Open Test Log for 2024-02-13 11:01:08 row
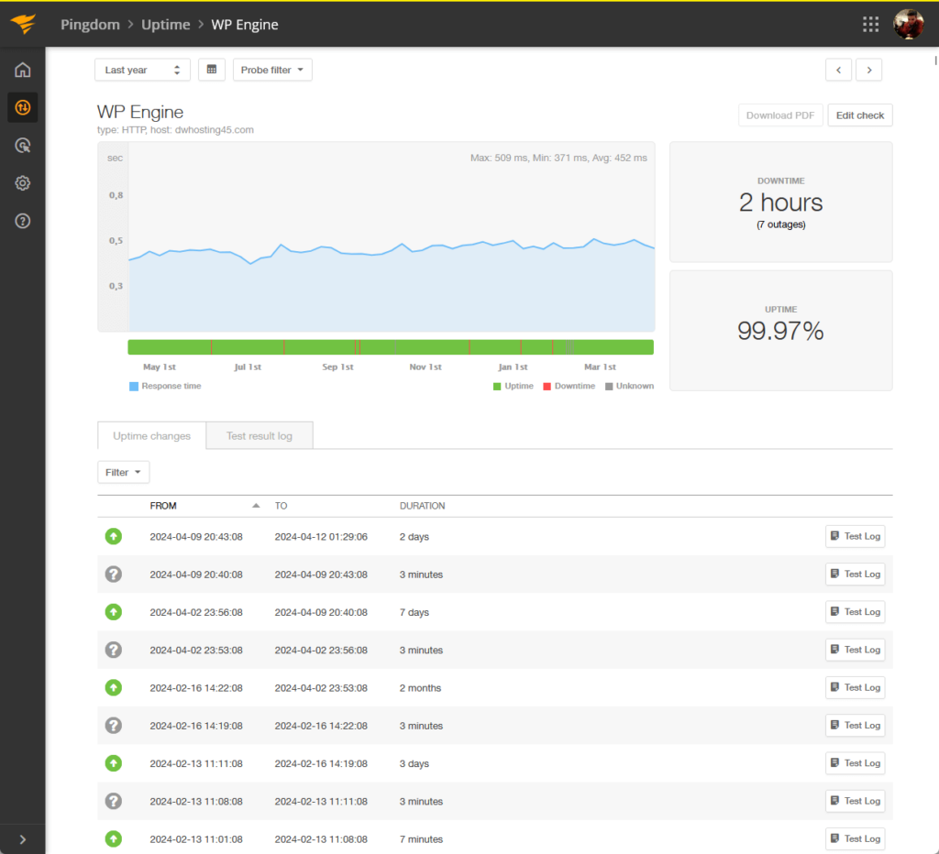Screen dimensions: 939x854 (856, 838)
